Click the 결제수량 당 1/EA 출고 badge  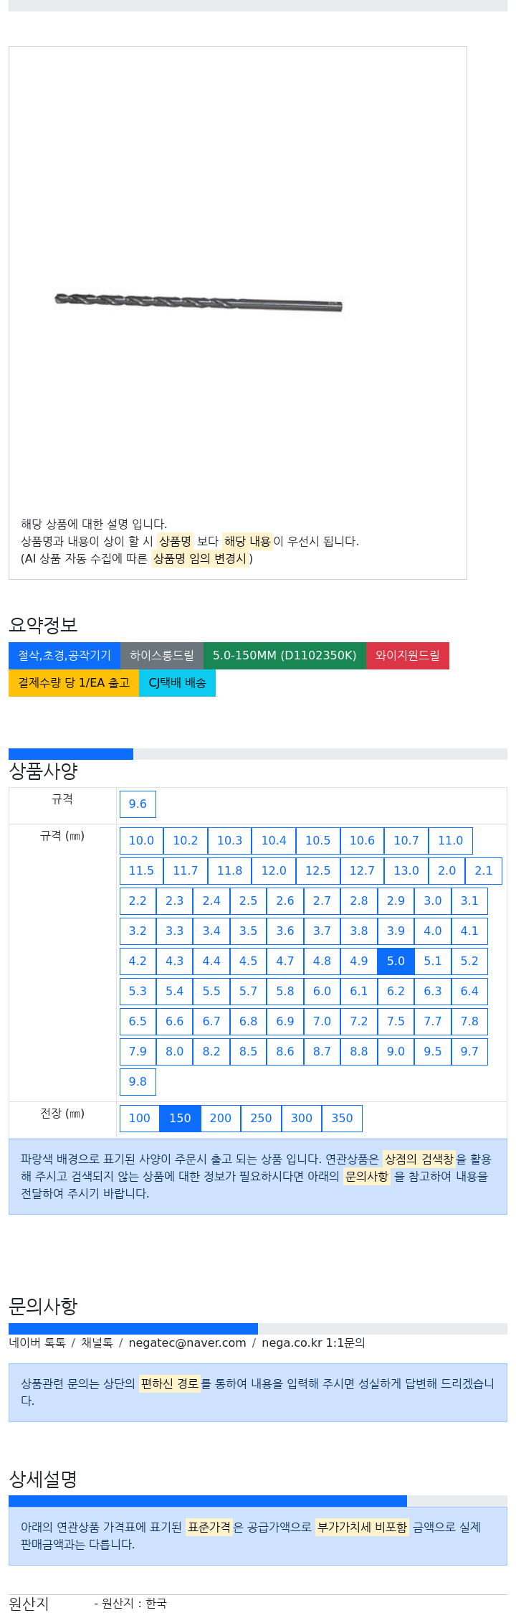[x=74, y=683]
